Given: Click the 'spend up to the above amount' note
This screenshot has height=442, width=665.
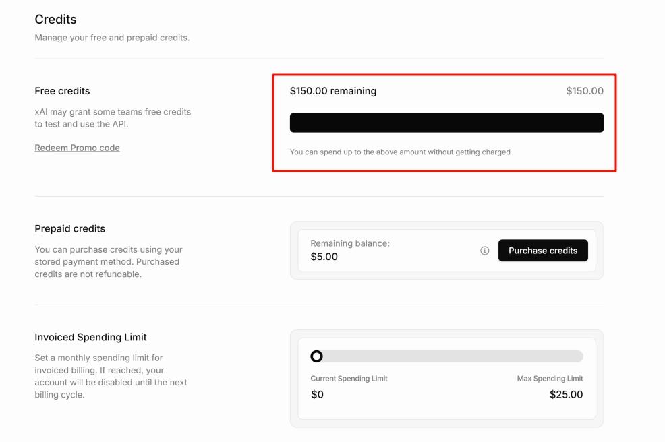Looking at the screenshot, I should pos(400,152).
